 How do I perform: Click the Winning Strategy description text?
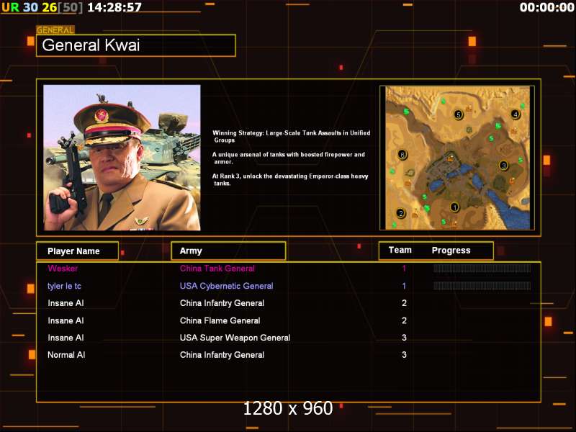(292, 136)
